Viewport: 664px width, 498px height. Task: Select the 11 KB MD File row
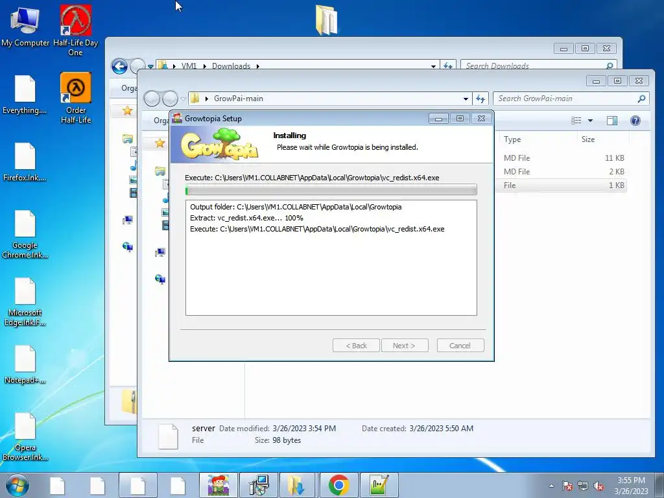(x=561, y=158)
